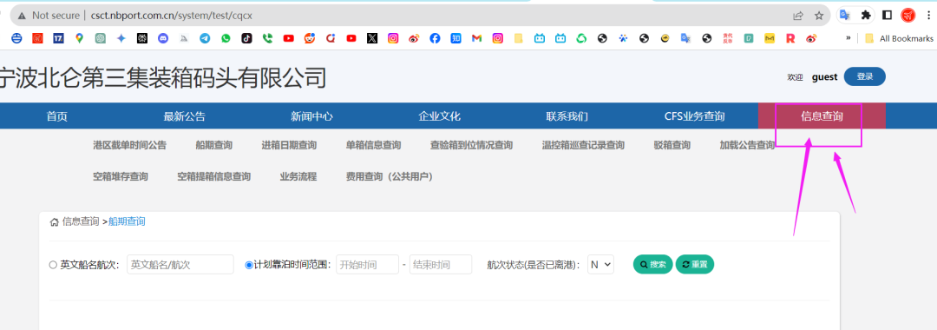Open the 进箱日期查询 submenu link

tap(289, 145)
